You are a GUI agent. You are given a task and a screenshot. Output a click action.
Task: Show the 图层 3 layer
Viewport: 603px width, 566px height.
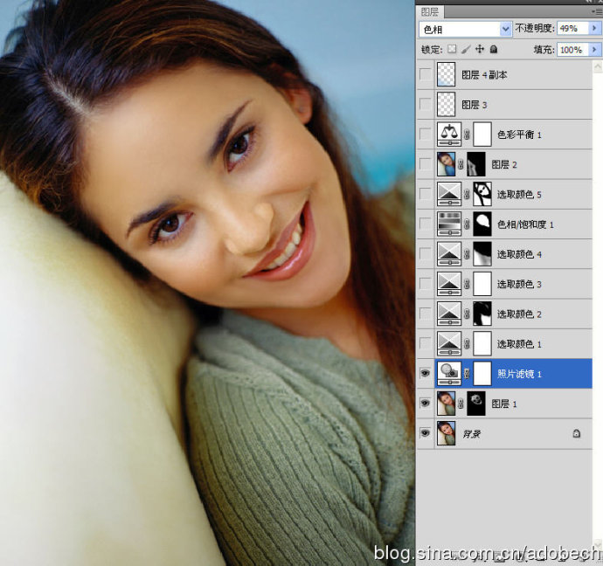(x=426, y=104)
